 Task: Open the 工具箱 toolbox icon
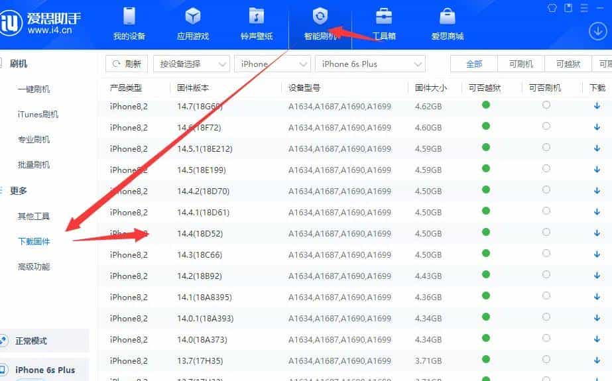point(384,17)
